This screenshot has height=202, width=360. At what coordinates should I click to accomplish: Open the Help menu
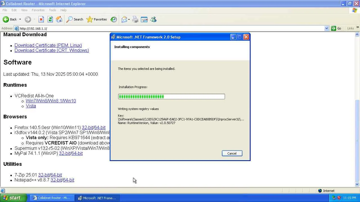coord(63,10)
